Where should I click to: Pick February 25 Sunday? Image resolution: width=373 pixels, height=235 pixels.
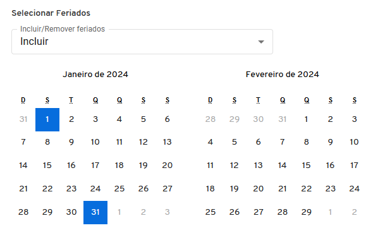click(x=211, y=212)
